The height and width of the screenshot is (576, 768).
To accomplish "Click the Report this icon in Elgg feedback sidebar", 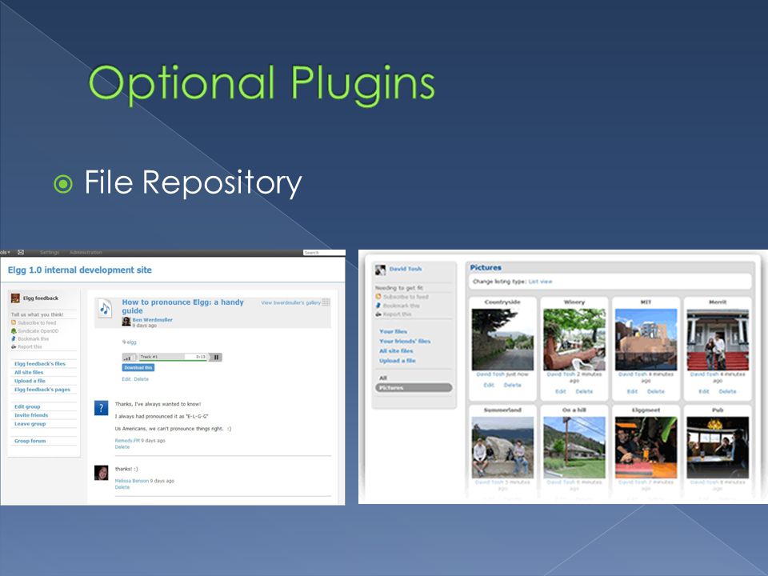I will coord(14,346).
